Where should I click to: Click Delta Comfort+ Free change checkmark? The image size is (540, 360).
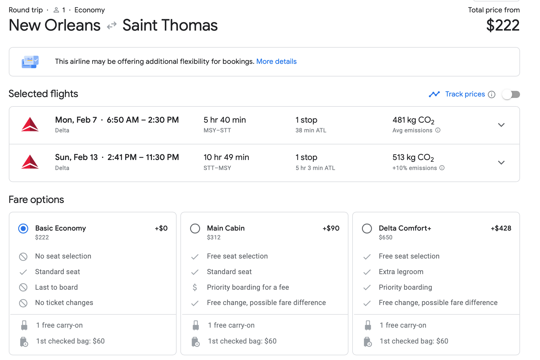pyautogui.click(x=367, y=303)
